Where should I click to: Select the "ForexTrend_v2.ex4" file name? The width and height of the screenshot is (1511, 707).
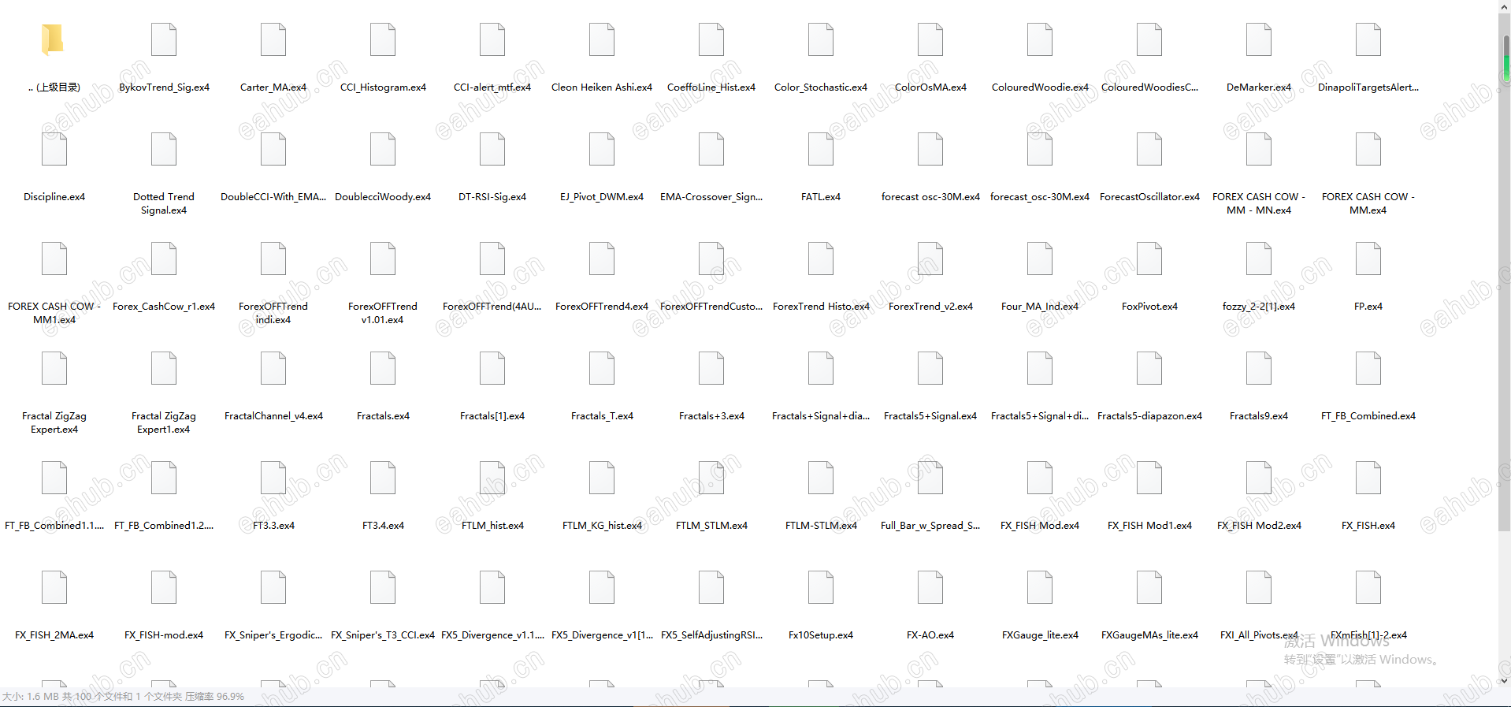tap(930, 307)
